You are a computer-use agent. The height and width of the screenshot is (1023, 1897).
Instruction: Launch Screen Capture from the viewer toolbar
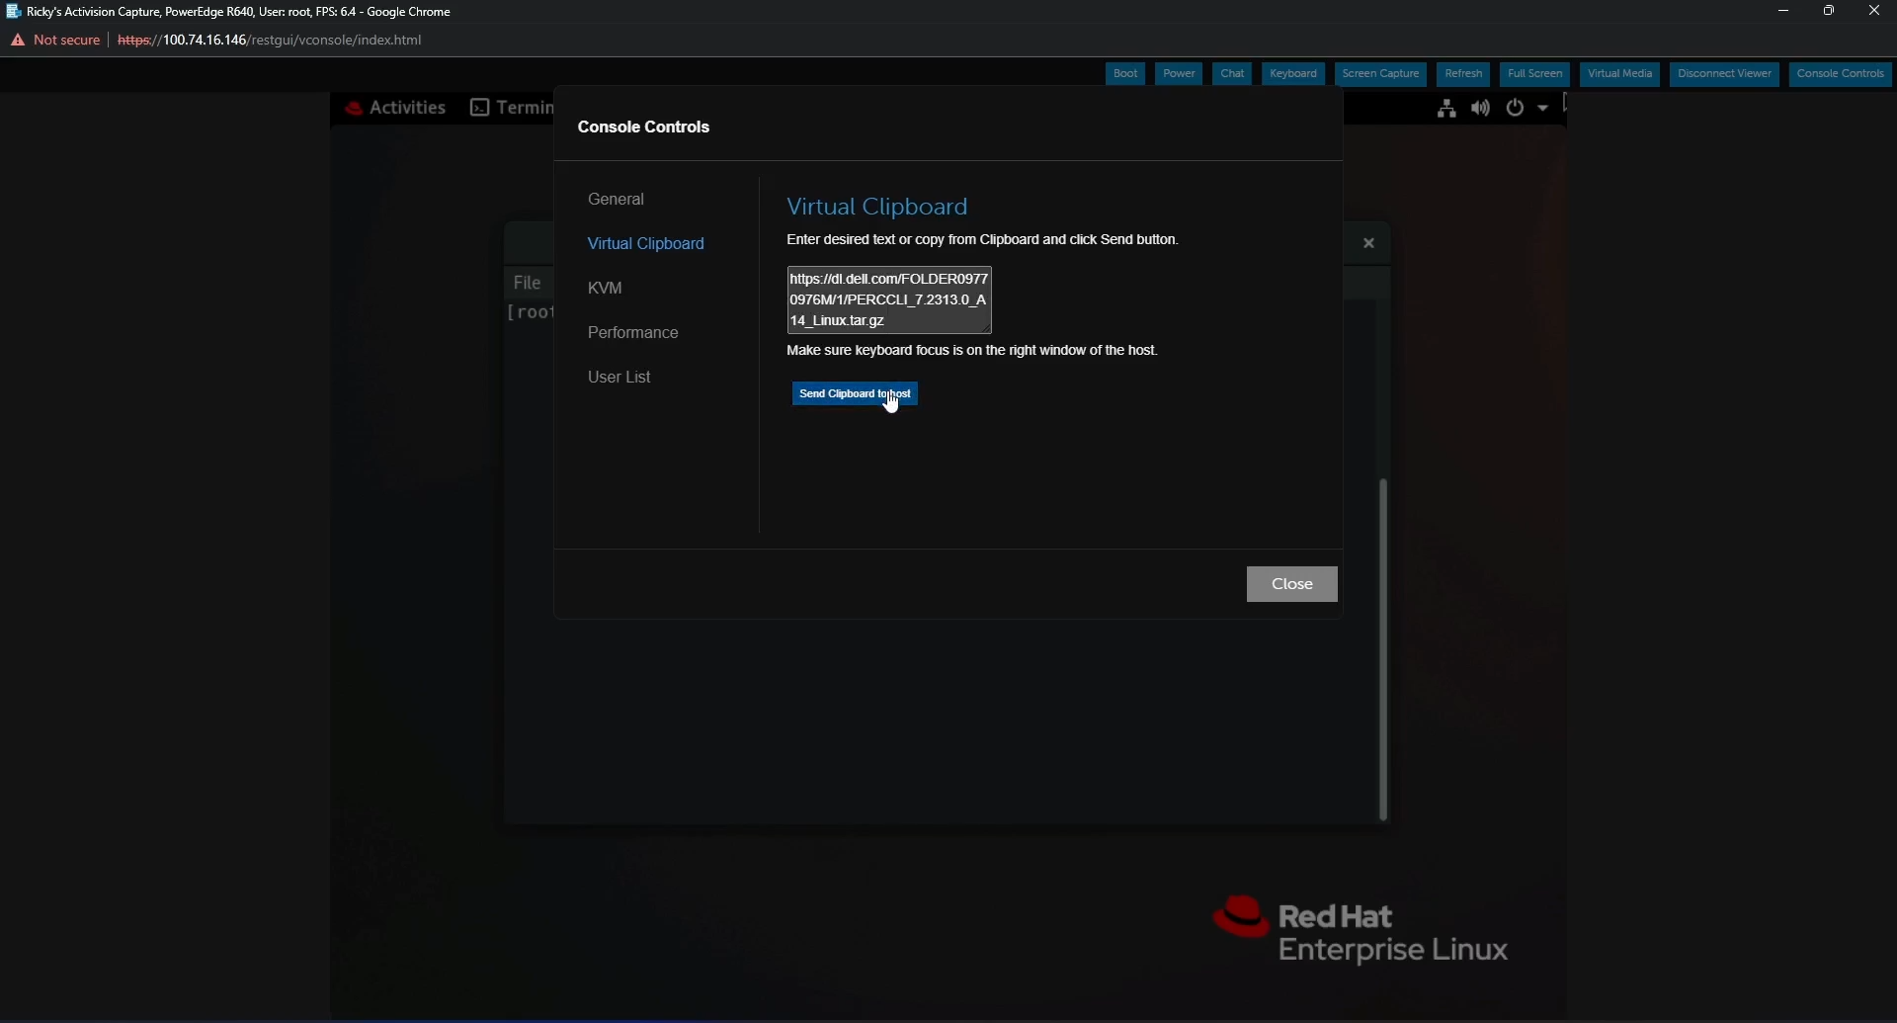tap(1380, 73)
